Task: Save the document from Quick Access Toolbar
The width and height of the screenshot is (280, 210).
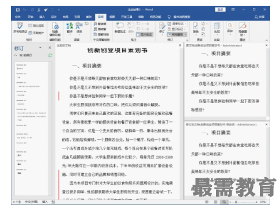Action: coord(18,10)
